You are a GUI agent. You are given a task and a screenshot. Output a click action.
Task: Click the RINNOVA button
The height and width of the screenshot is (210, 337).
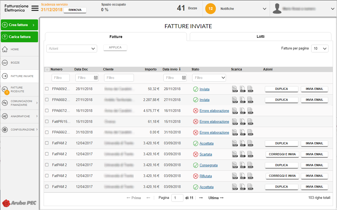pos(75,10)
